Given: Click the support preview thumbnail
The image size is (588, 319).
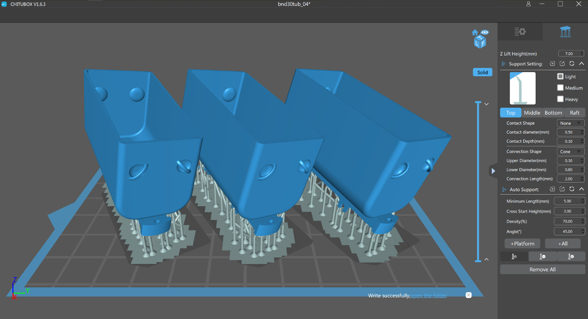Looking at the screenshot, I should click(523, 88).
